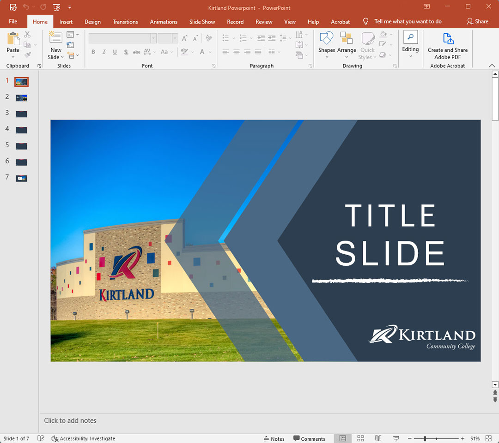Screen dimensions: 499x443
Task: Click Create and Share Adobe PDF
Action: point(448,47)
